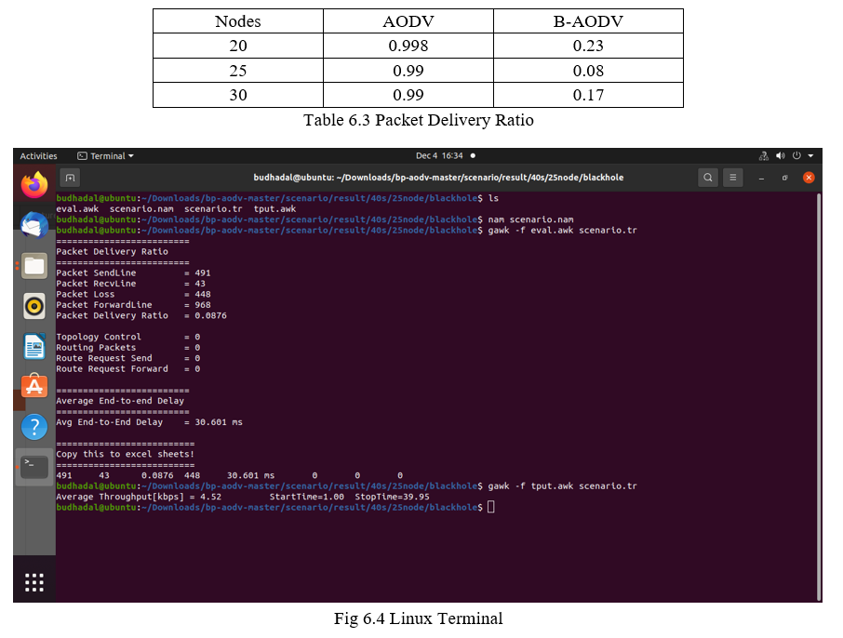Click the power icon in top bar
Viewport: 843px width, 638px height.
[x=796, y=156]
